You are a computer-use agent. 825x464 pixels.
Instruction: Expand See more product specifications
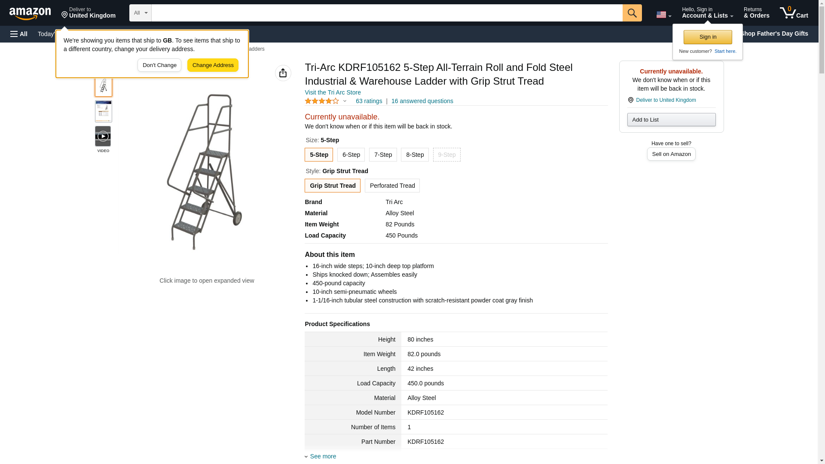point(322,456)
